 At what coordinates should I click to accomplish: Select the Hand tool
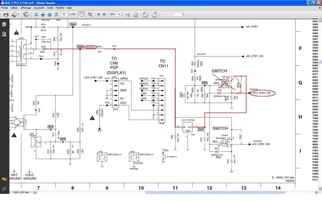82,14
